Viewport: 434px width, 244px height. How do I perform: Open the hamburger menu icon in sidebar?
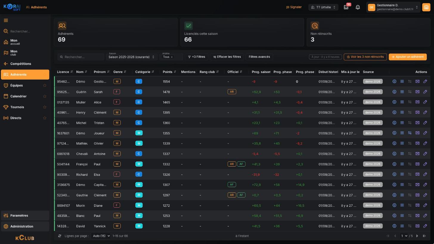tap(6, 21)
